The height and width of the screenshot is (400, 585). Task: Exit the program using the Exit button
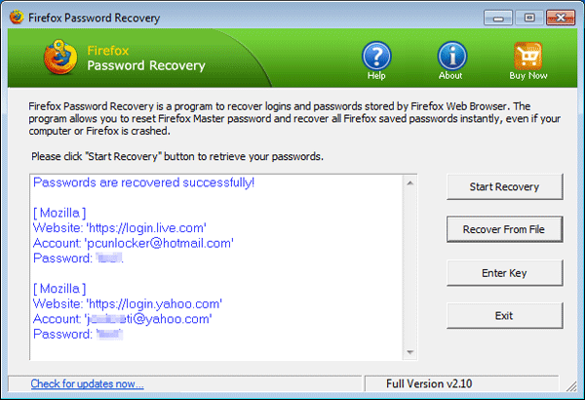(x=503, y=316)
